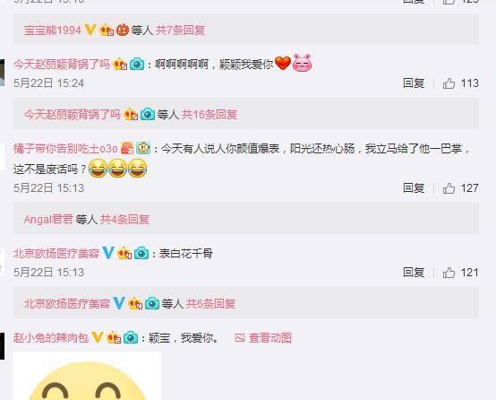Click blue V badge of 北京欧扬医疗美容 comment
Image resolution: width=496 pixels, height=400 pixels.
pos(108,253)
